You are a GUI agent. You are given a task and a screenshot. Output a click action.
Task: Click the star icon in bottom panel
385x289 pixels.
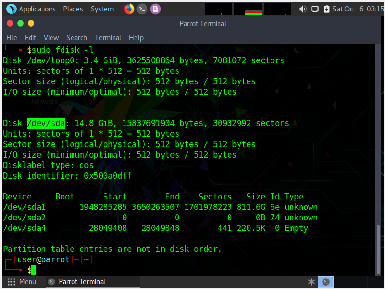coord(312,282)
